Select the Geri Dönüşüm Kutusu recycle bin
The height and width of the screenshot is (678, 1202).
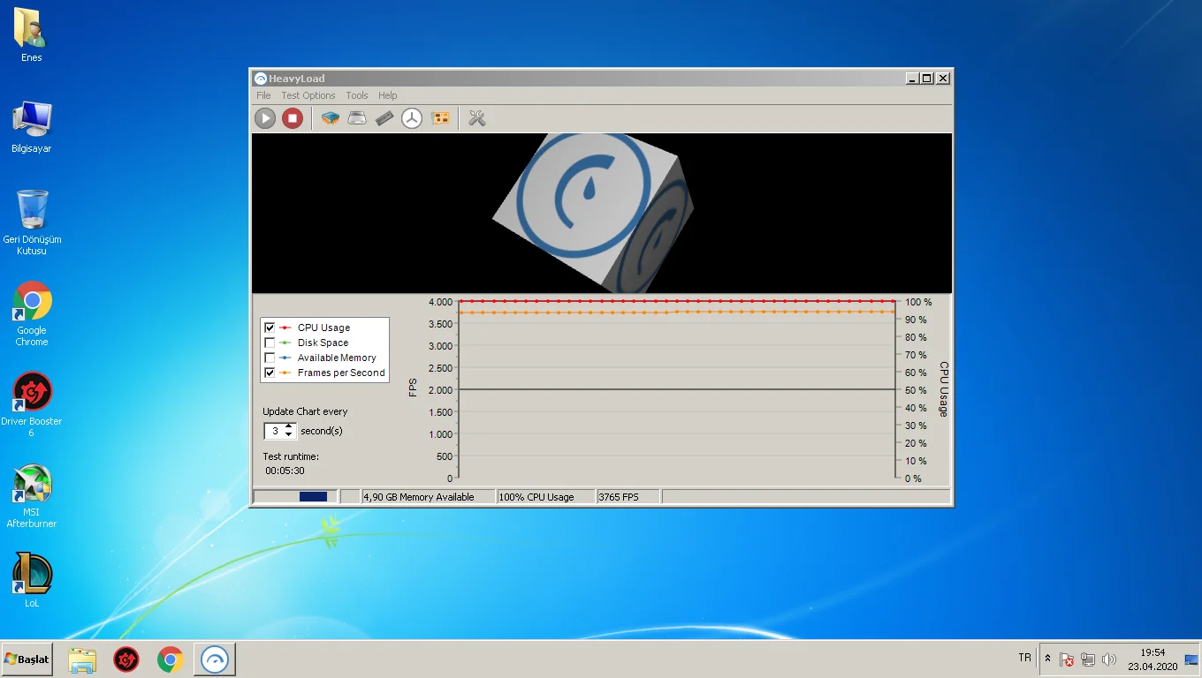[32, 222]
